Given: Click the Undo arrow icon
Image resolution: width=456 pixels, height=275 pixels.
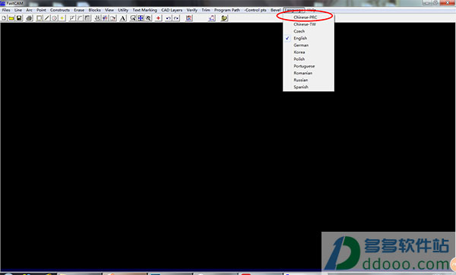Looking at the screenshot, I should (169, 18).
